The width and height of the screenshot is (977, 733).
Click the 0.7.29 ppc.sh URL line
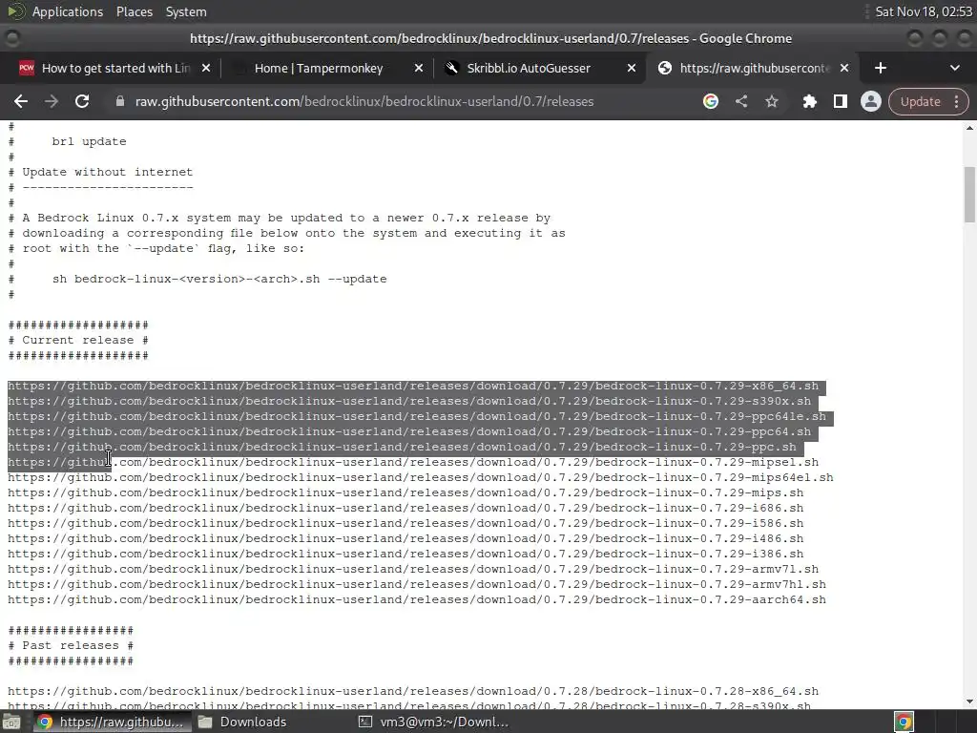pyautogui.click(x=402, y=447)
